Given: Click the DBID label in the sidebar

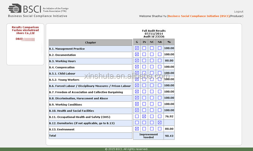Looking at the screenshot, I should tap(19, 39).
